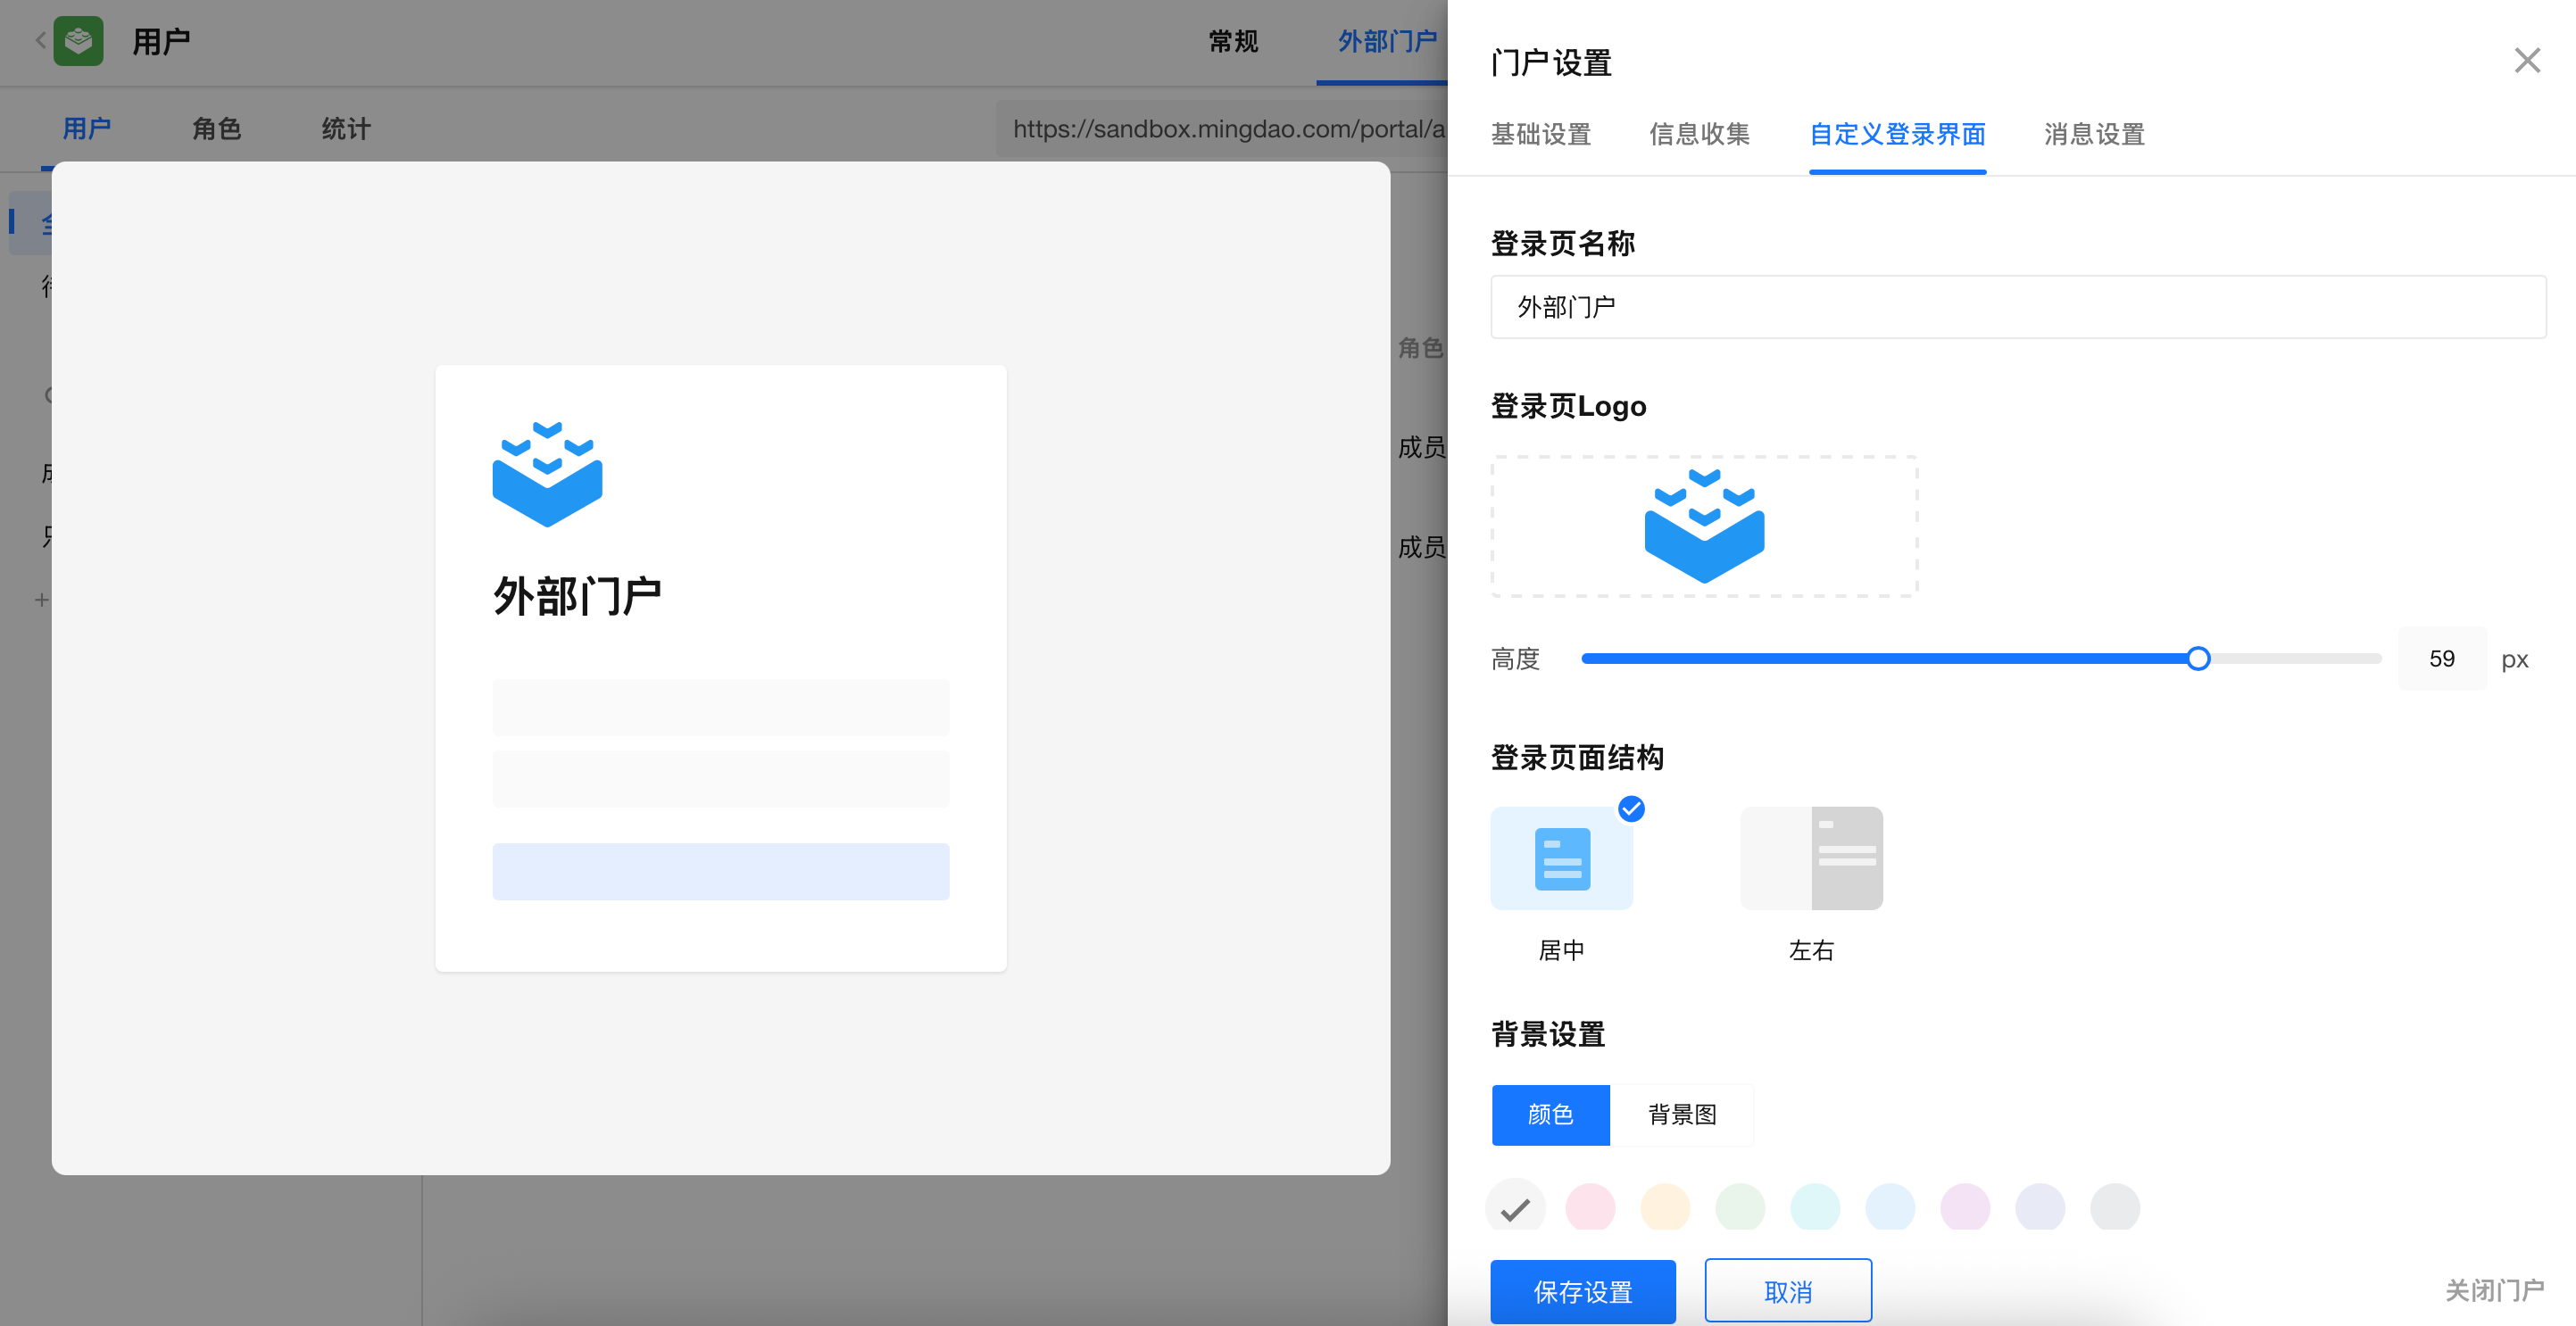Click the second preview input placeholder
This screenshot has width=2576, height=1326.
tap(720, 779)
